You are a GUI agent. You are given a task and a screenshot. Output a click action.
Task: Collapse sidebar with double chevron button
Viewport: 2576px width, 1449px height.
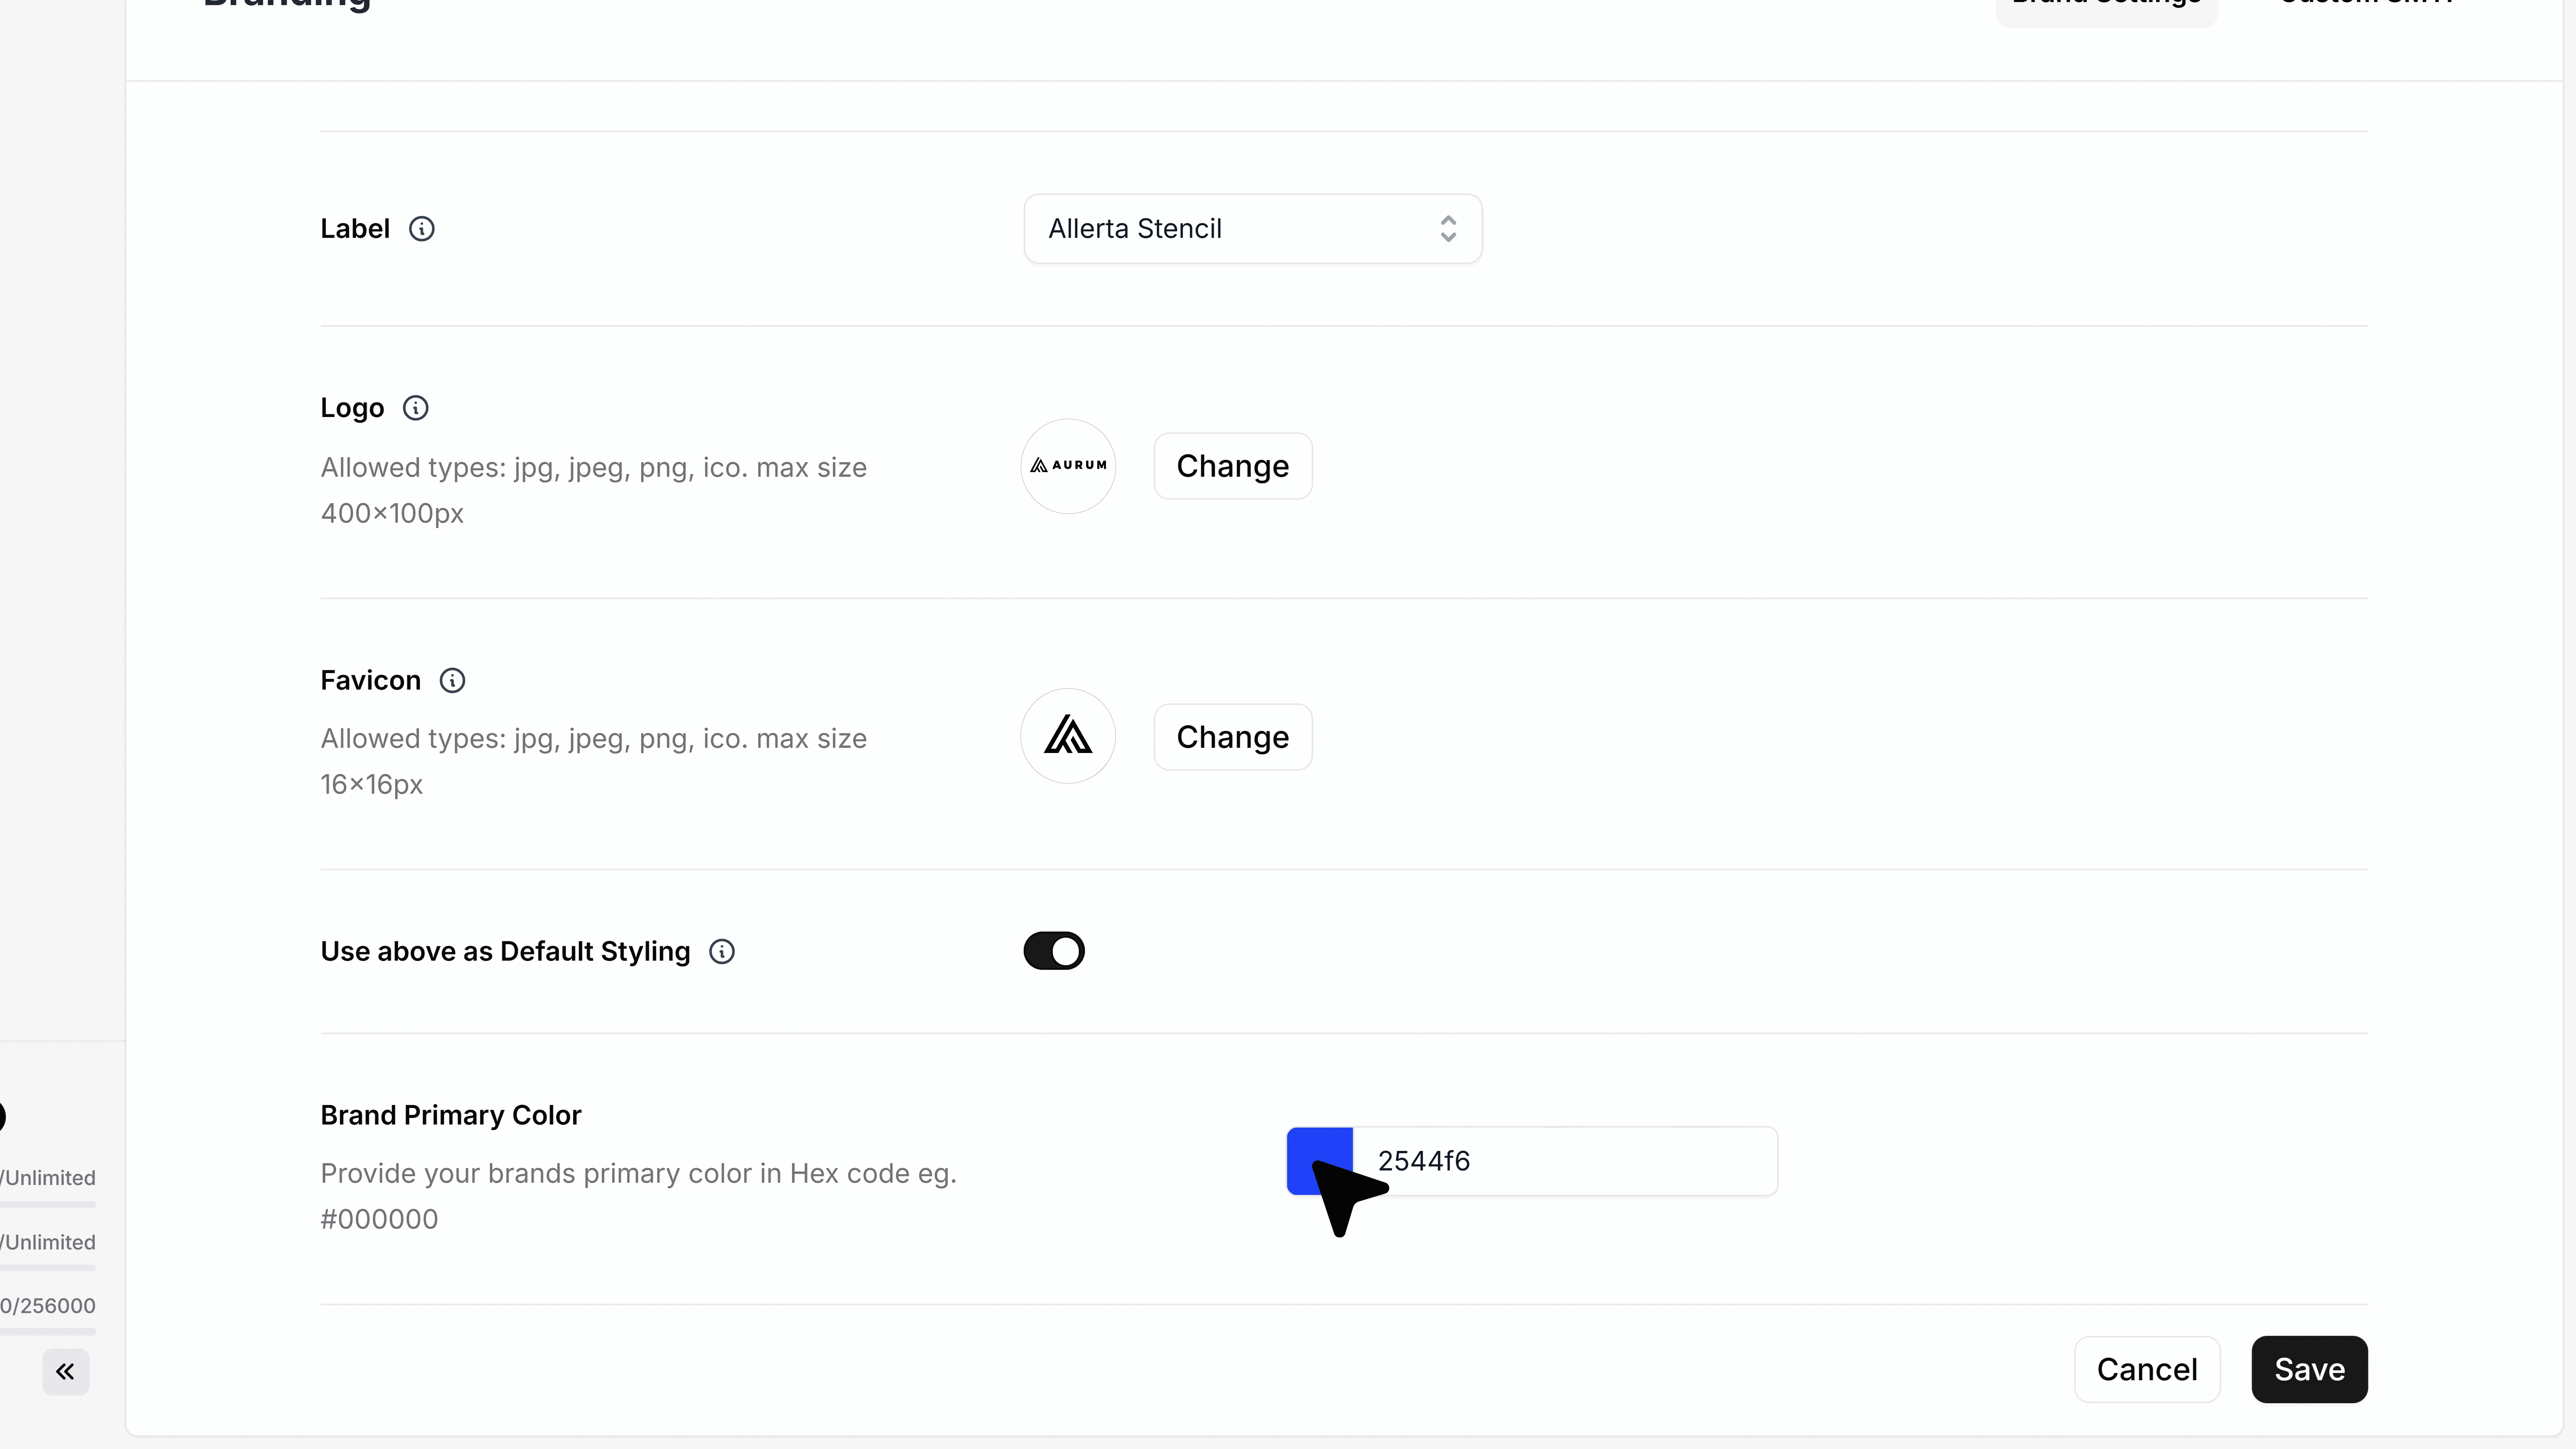click(66, 1372)
